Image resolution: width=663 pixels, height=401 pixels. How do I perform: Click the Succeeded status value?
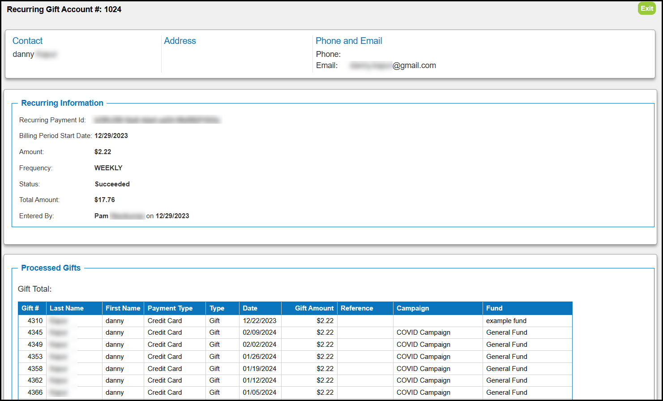[112, 184]
